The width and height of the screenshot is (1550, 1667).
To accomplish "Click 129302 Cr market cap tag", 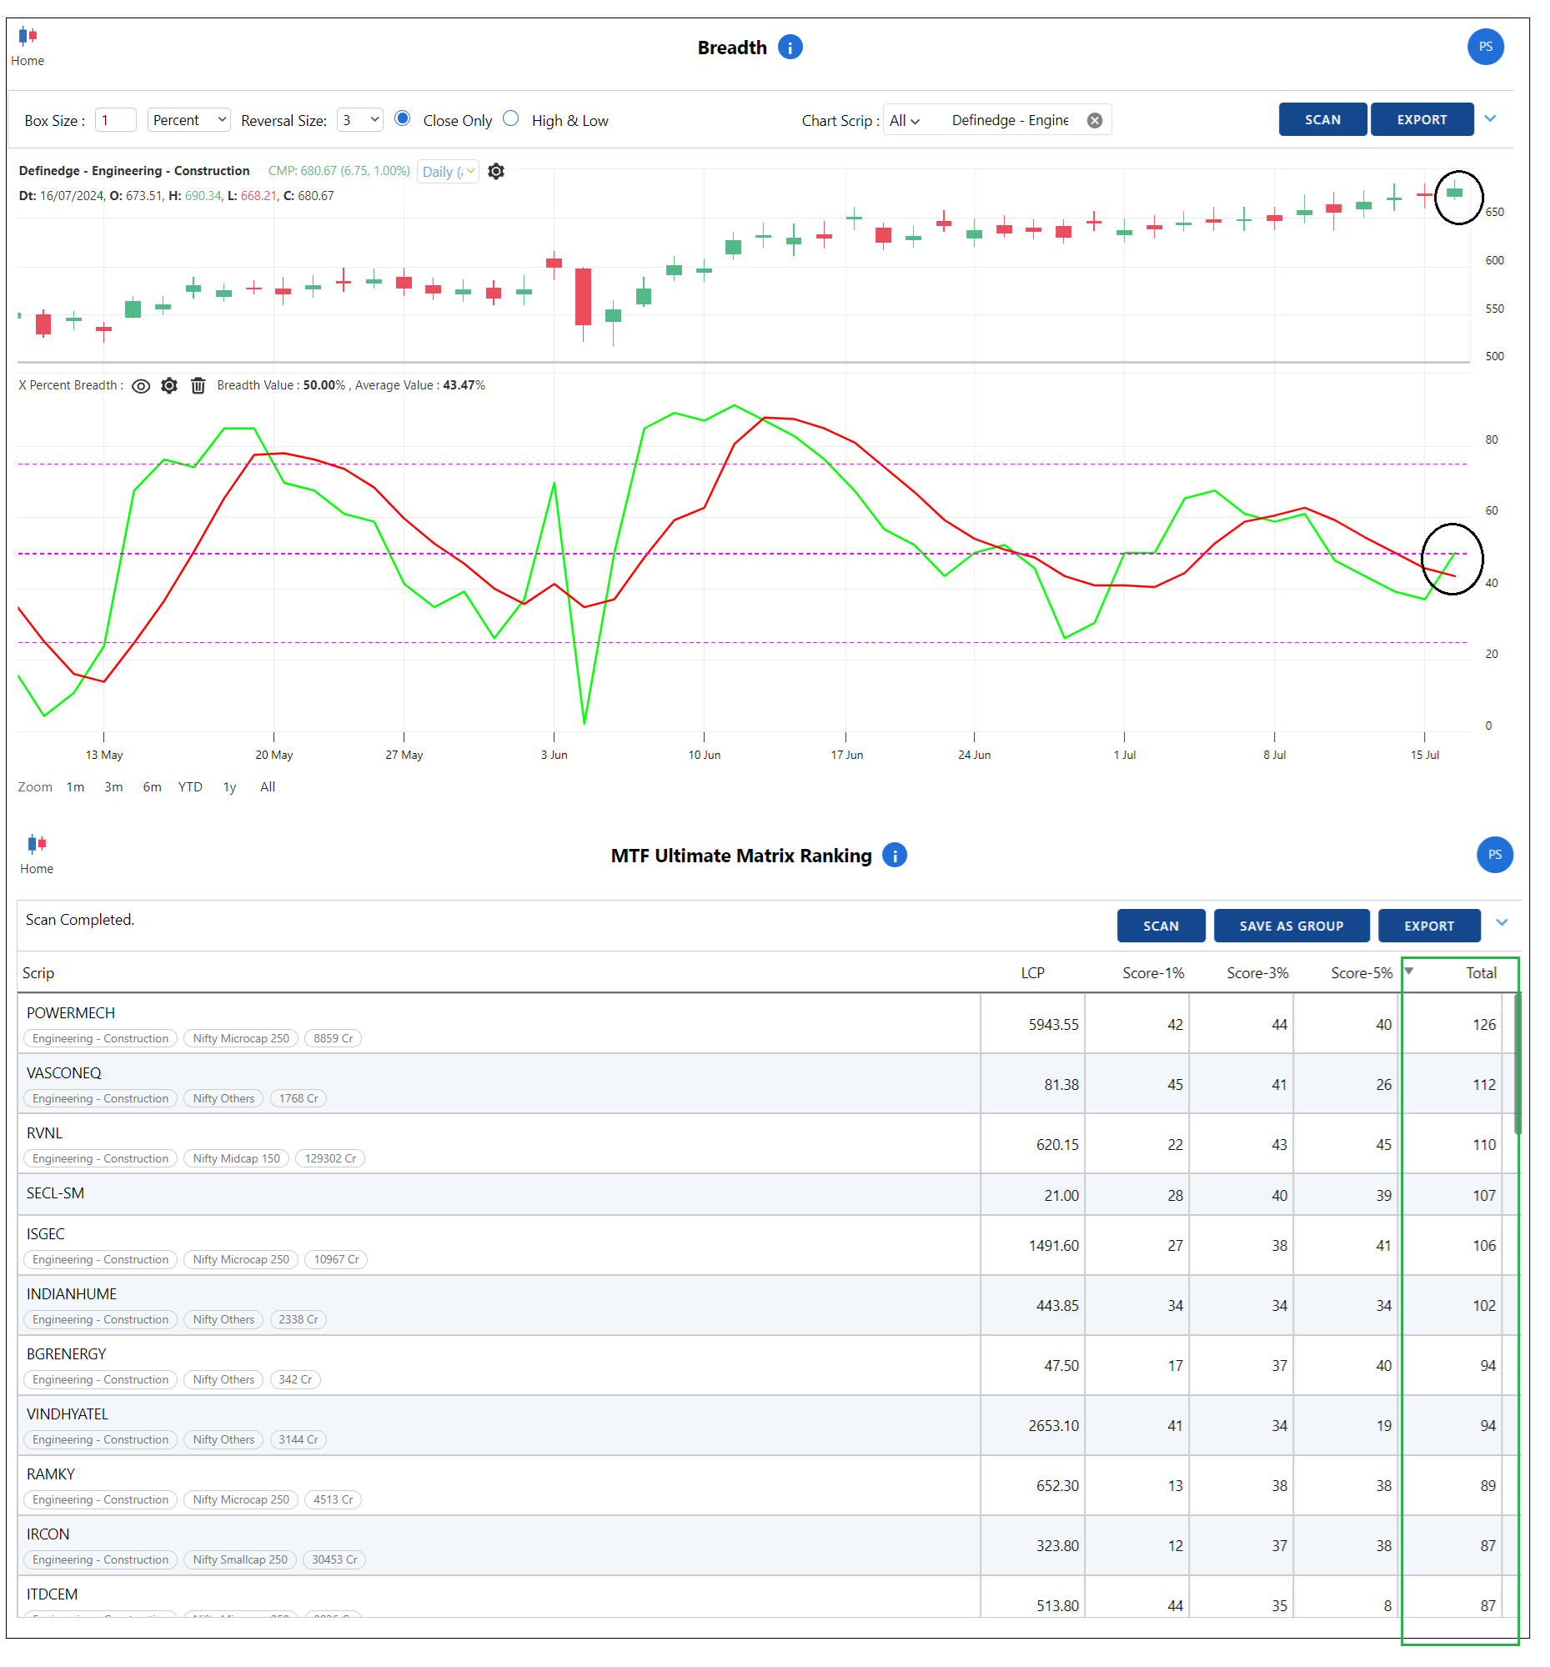I will point(330,1158).
